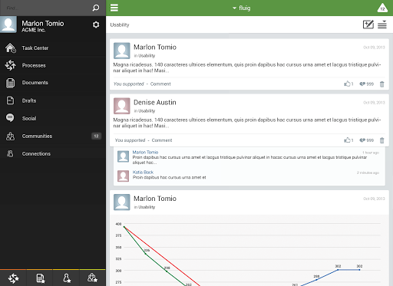Open favorite communities icon in bottom bar
Image resolution: width=393 pixels, height=286 pixels.
pos(92,278)
